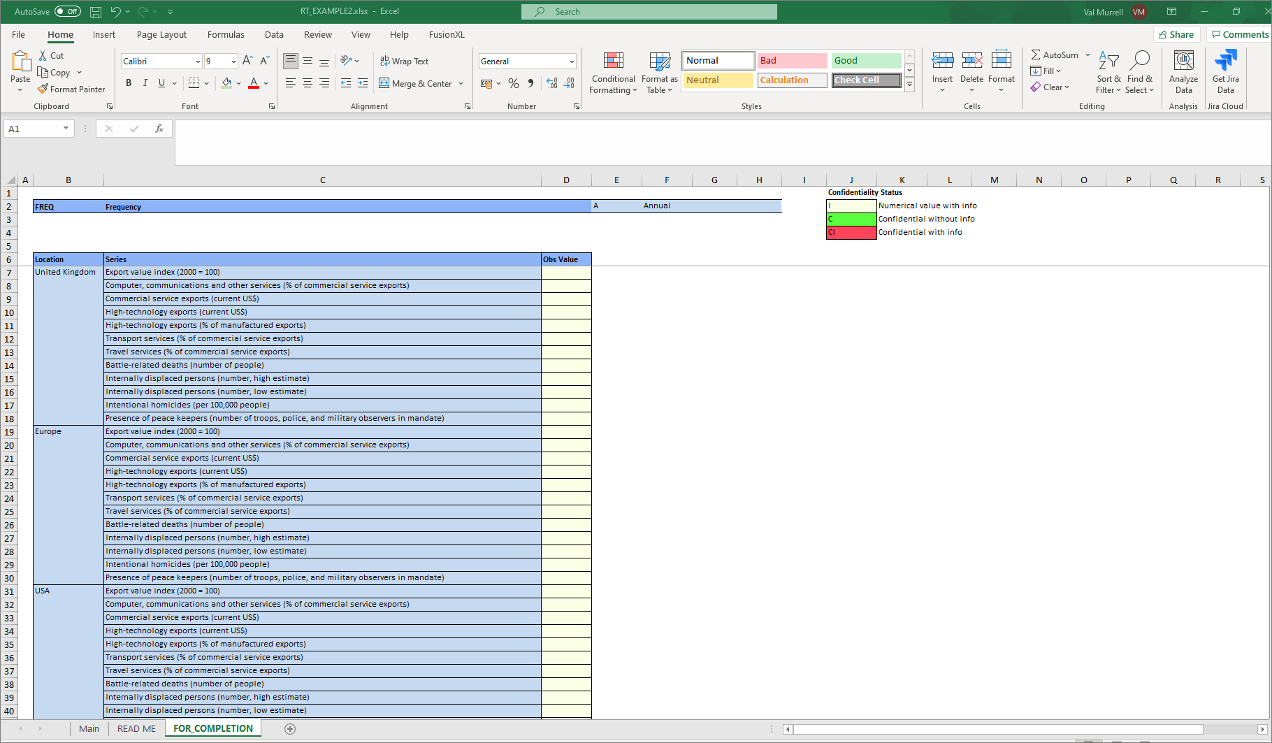Click the Search box in title bar
Screen dimensions: 1272x743
point(649,12)
